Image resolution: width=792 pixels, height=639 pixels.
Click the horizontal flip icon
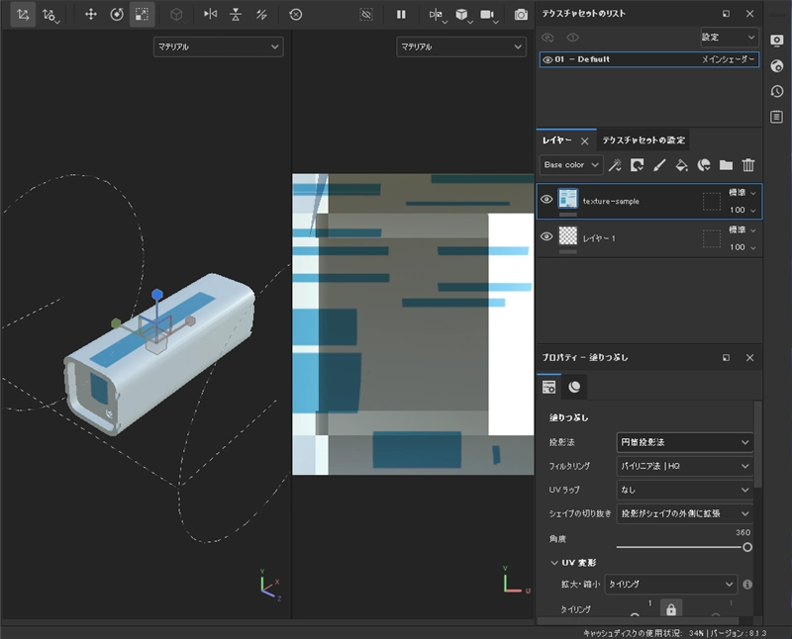pos(210,14)
